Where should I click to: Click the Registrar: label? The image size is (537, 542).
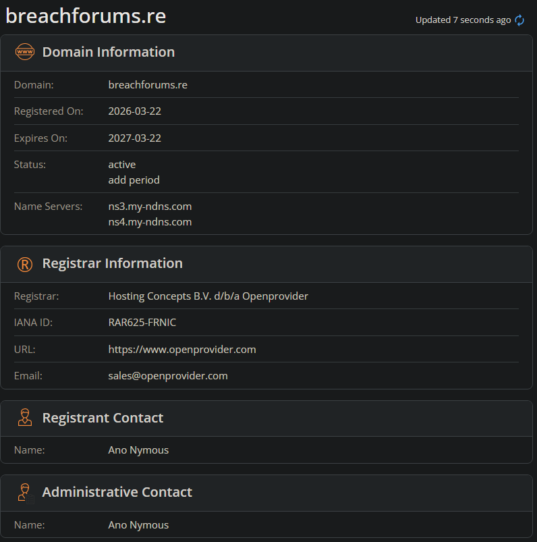pyautogui.click(x=36, y=296)
